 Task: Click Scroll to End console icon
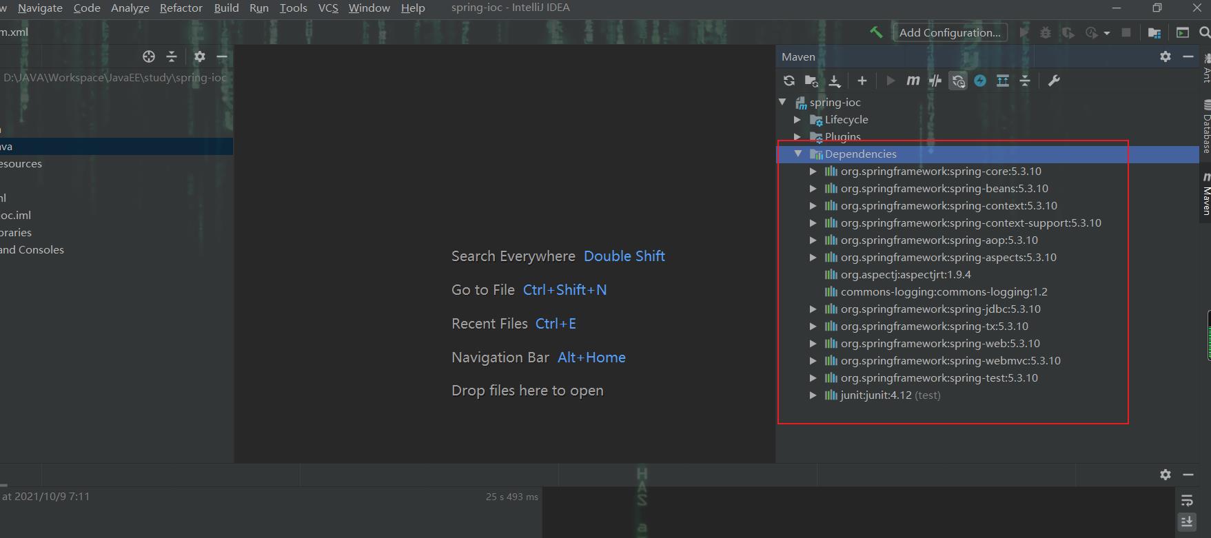click(1186, 521)
